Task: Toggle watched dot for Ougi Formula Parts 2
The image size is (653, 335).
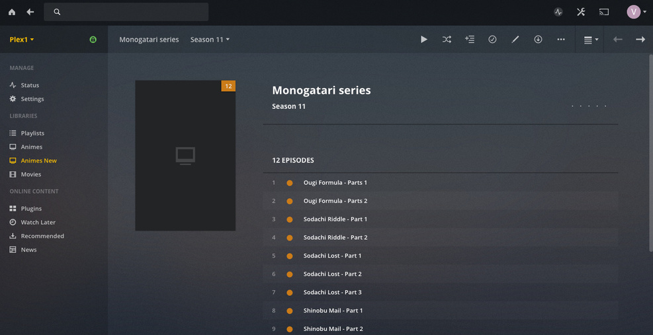Action: tap(289, 201)
